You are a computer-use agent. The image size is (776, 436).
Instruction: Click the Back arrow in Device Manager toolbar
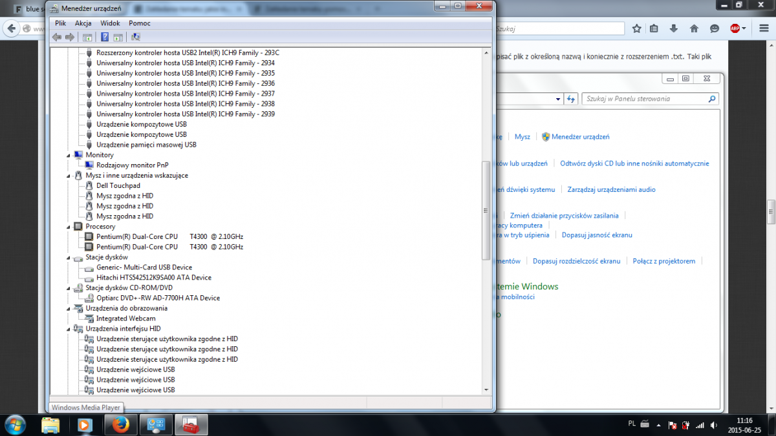click(57, 37)
